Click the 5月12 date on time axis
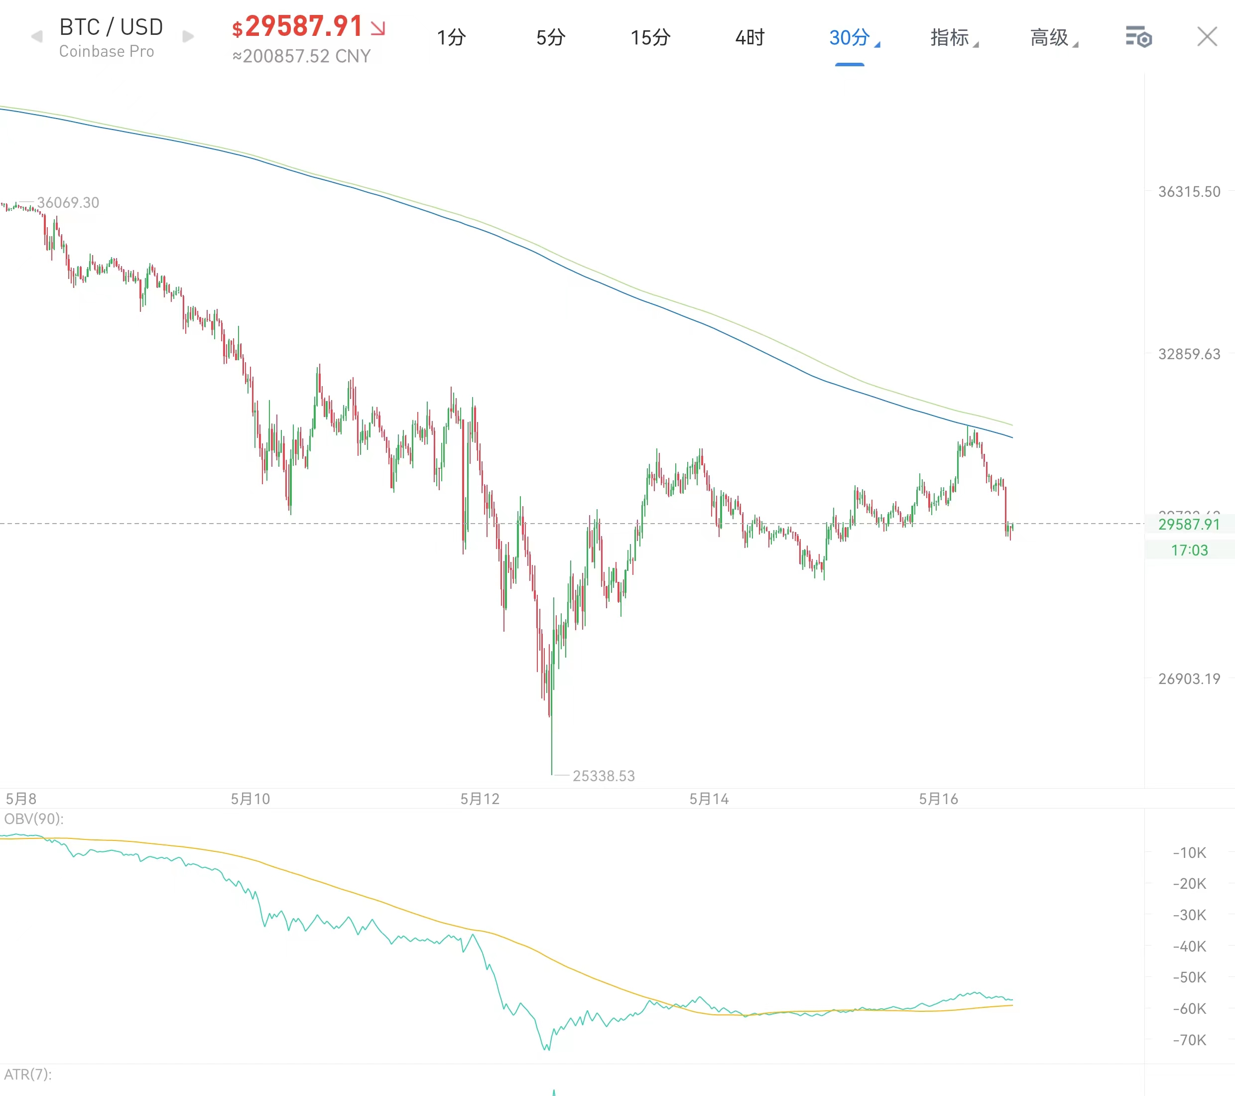Viewport: 1235px width, 1096px height. pyautogui.click(x=480, y=799)
